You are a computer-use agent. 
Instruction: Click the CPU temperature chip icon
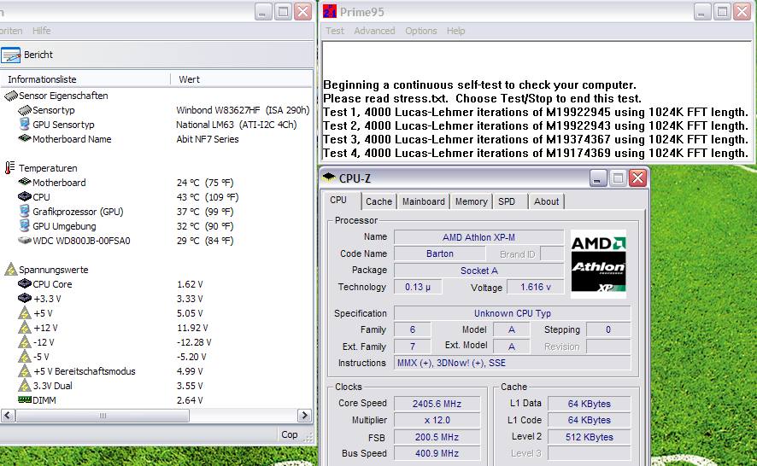click(25, 197)
